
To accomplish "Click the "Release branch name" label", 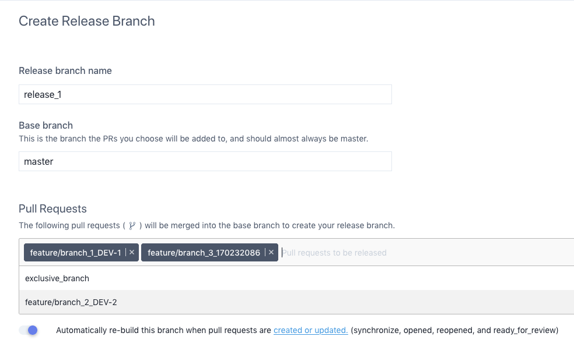I will [65, 70].
